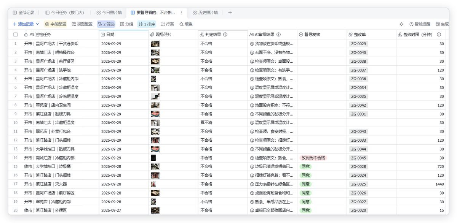457x223 pixels.
Task: Expand the 添加记录 dropdown arrow
Action: pyautogui.click(x=37, y=24)
